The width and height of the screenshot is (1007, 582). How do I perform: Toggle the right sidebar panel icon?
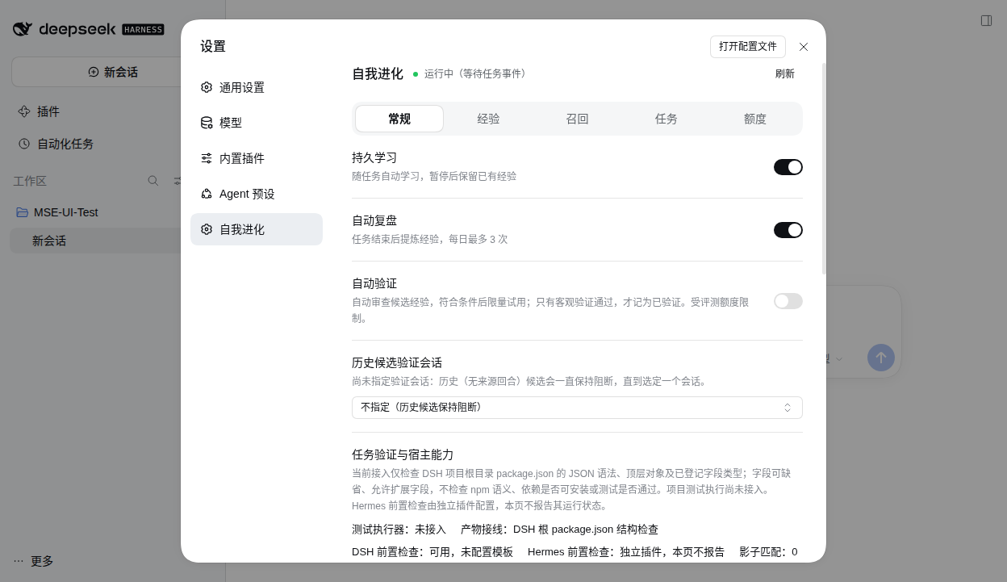pos(986,20)
